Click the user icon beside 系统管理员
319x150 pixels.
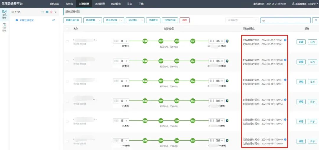coord(293,4)
